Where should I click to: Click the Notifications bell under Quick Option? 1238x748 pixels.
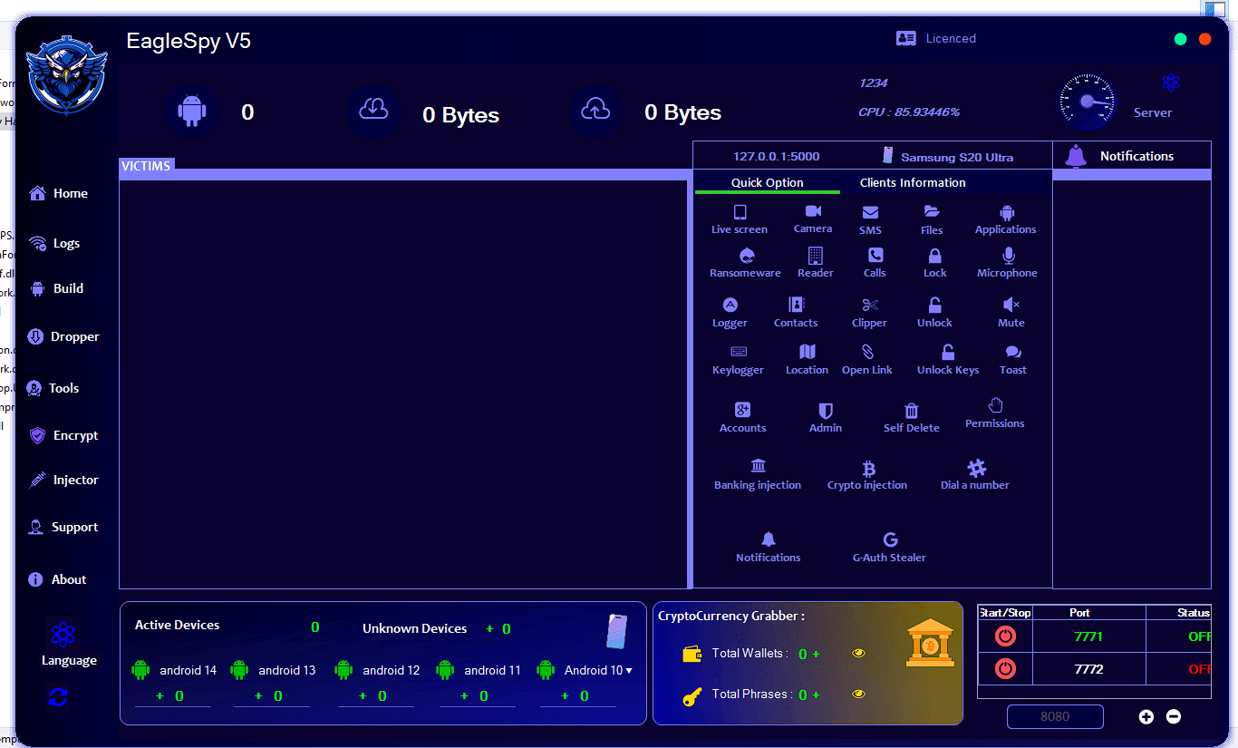pos(769,539)
